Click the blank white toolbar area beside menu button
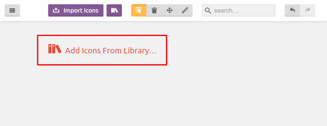This screenshot has width=327, height=126. pyautogui.click(x=34, y=10)
